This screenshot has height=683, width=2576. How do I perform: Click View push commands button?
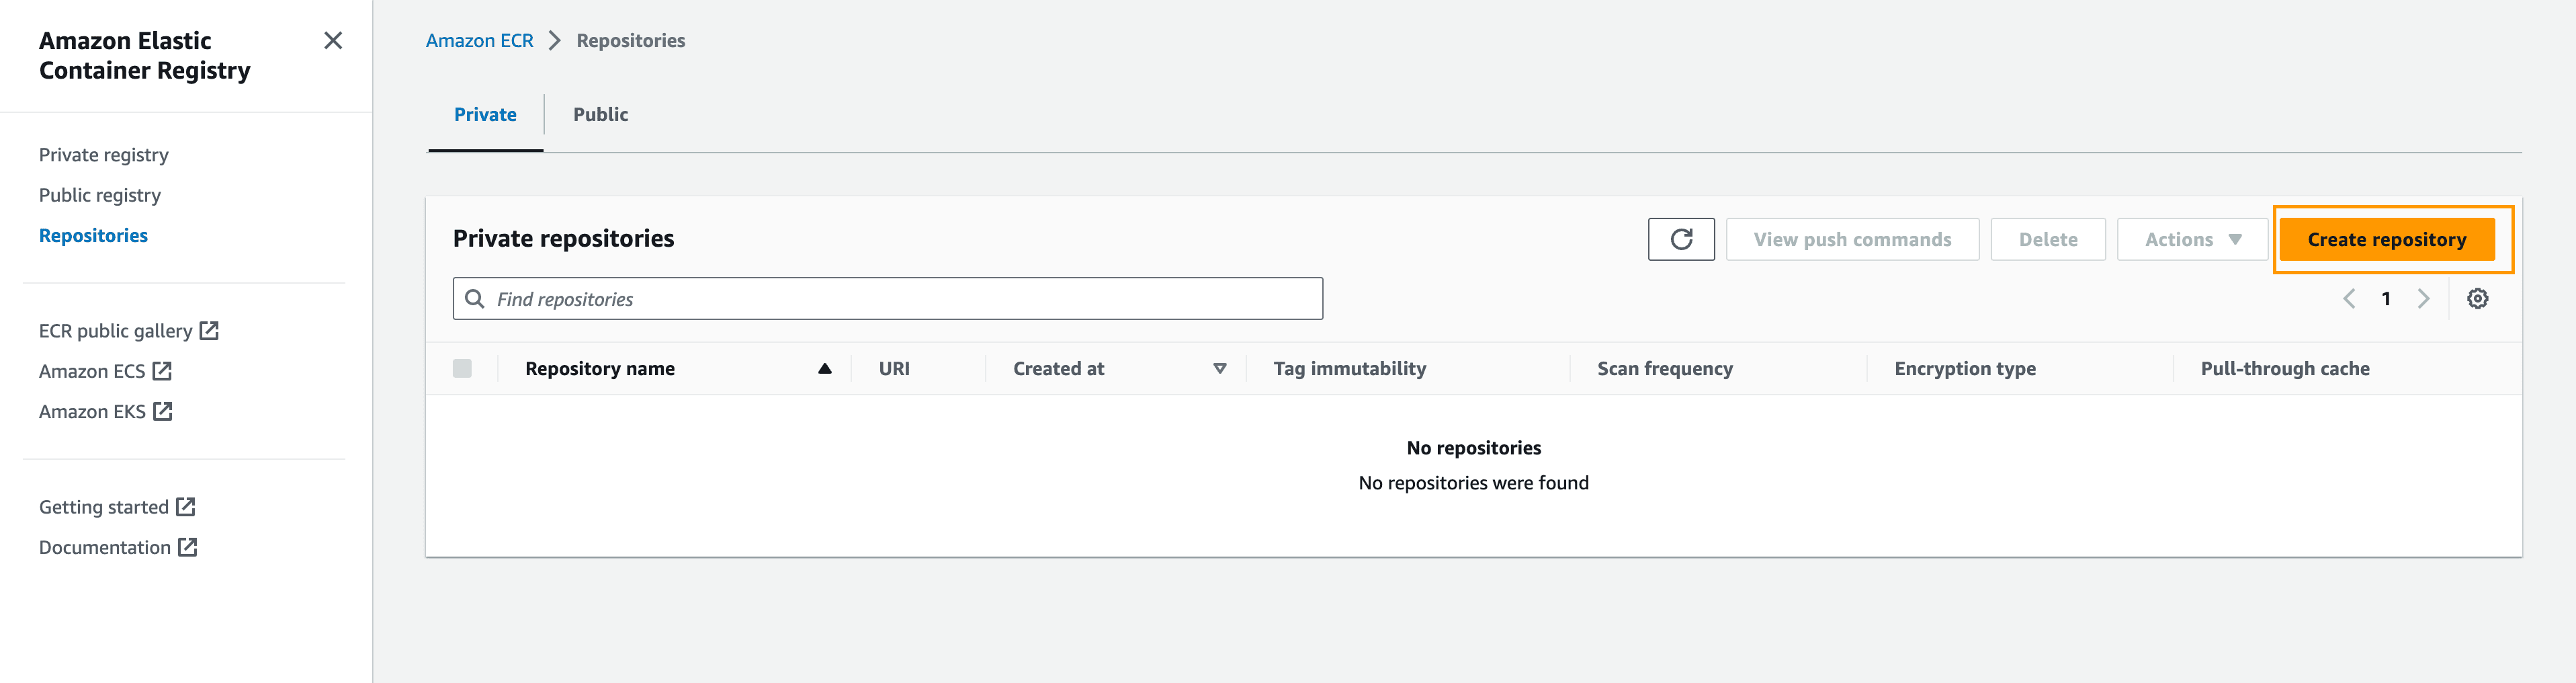pyautogui.click(x=1852, y=239)
